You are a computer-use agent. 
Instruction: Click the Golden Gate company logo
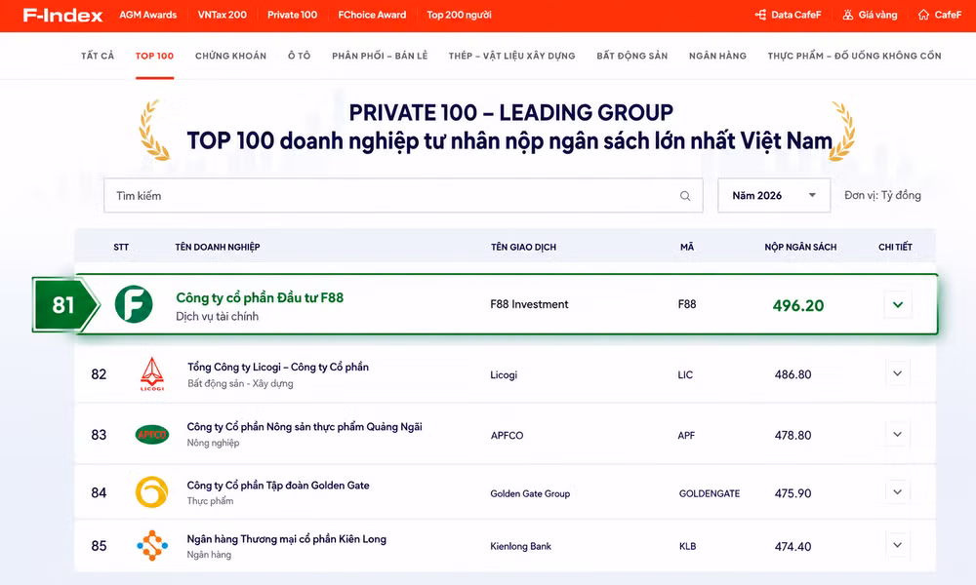click(x=152, y=492)
